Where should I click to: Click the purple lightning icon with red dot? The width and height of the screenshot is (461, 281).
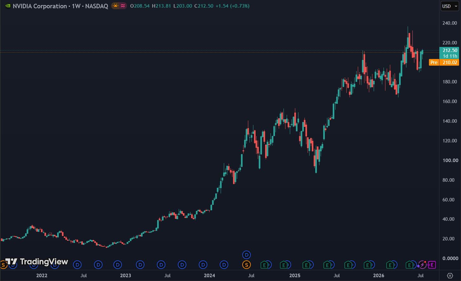[x=422, y=265]
